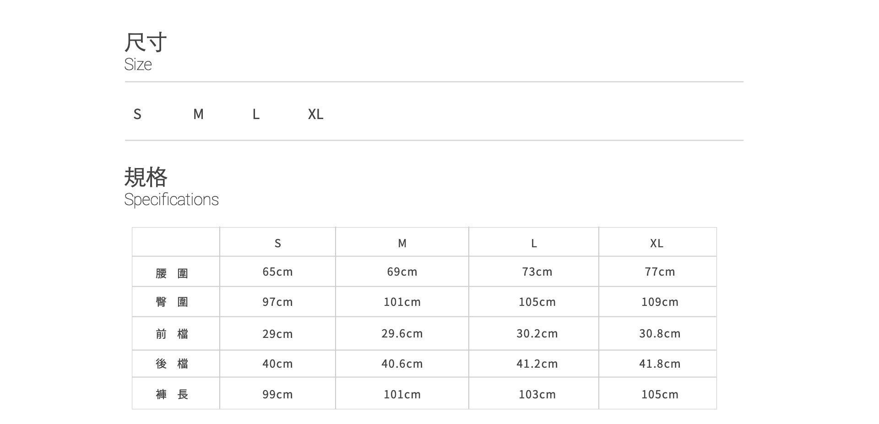The height and width of the screenshot is (424, 879).
Task: Click the 65cm waist cell
Action: (x=277, y=272)
